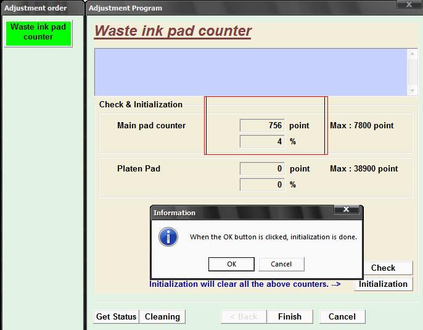This screenshot has width=423, height=330.
Task: Select Waste ink pad counter item
Action: (38, 33)
